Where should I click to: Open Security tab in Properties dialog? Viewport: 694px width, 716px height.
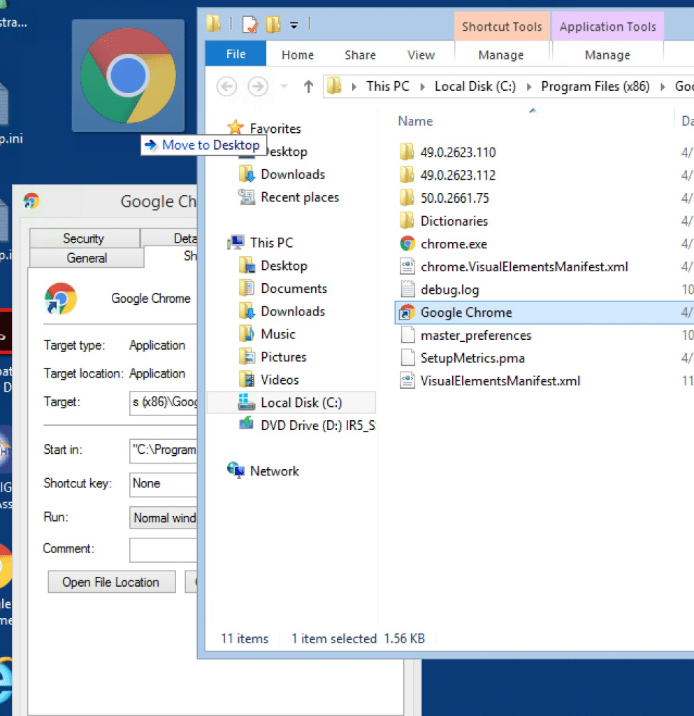(84, 238)
